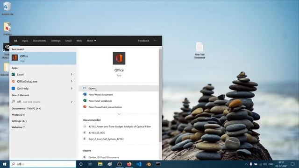Click the microphone tray icon
The height and width of the screenshot is (168, 299).
[x=251, y=164]
